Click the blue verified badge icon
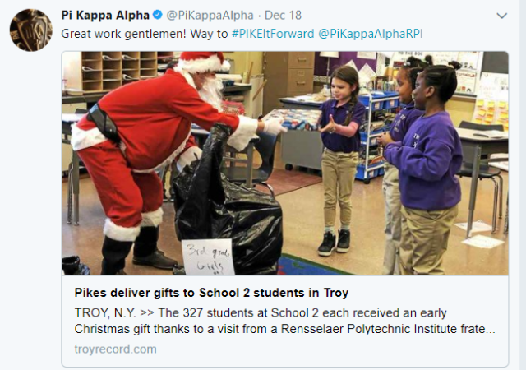 (159, 16)
